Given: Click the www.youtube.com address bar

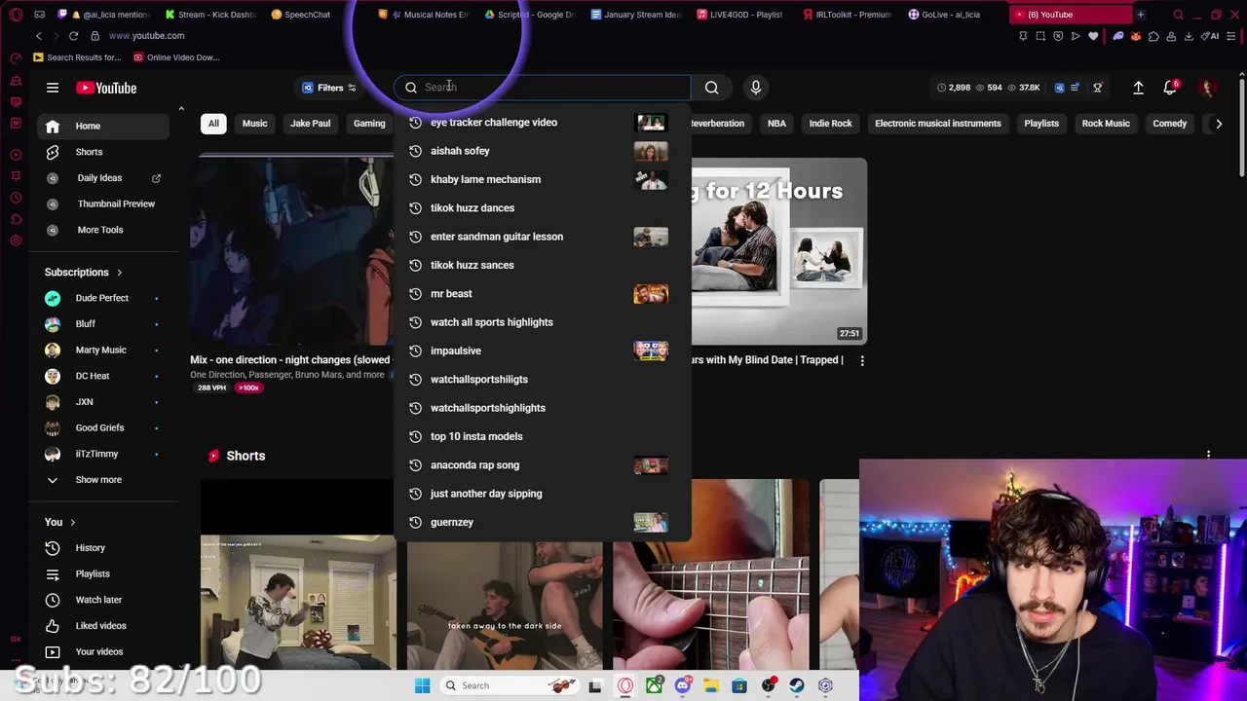Looking at the screenshot, I should [x=146, y=36].
